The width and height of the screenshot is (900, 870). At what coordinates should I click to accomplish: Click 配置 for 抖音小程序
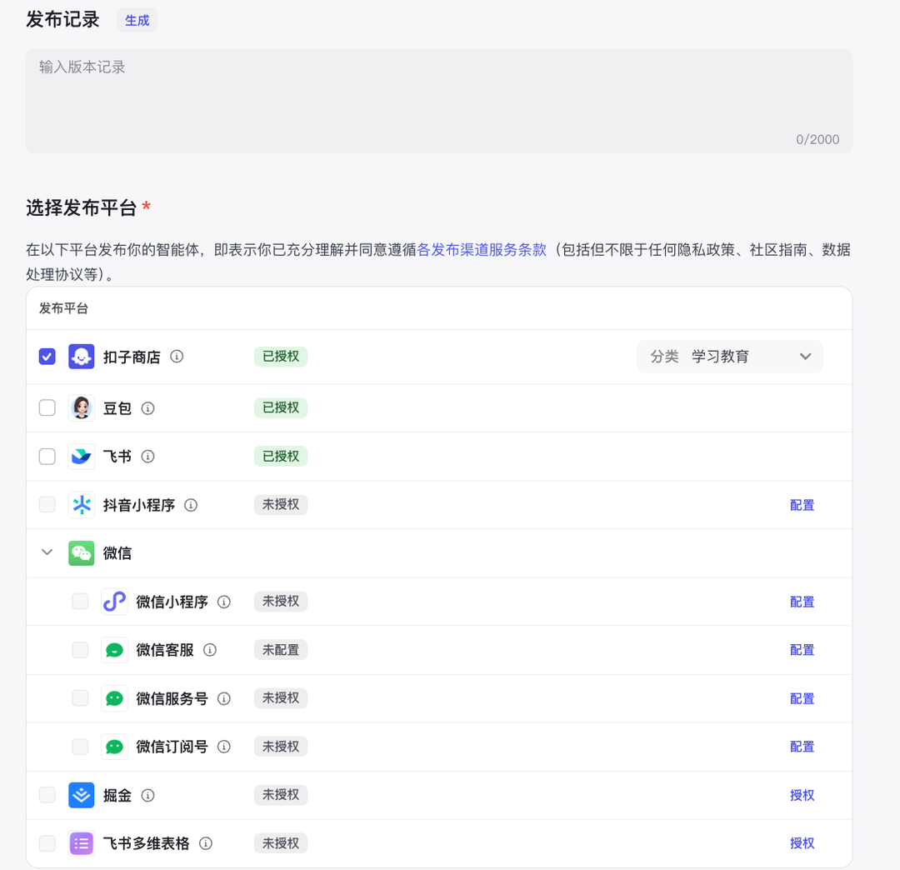point(802,505)
